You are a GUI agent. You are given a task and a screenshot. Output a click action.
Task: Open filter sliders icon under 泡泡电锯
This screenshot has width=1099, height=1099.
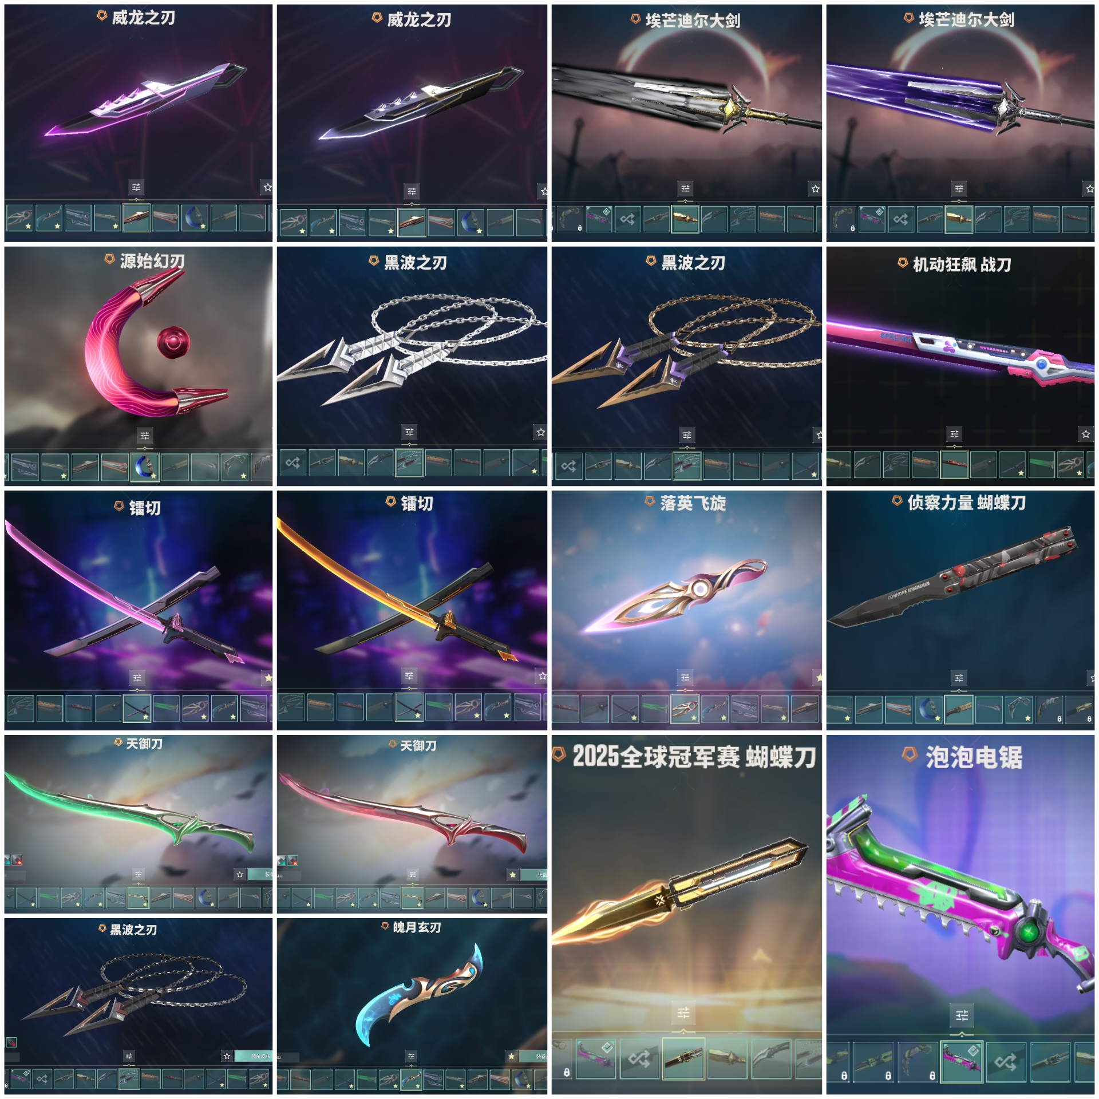[962, 1015]
